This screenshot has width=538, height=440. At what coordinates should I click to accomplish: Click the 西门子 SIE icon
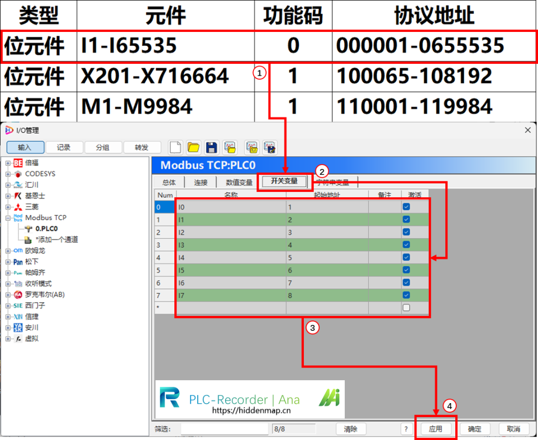18,306
